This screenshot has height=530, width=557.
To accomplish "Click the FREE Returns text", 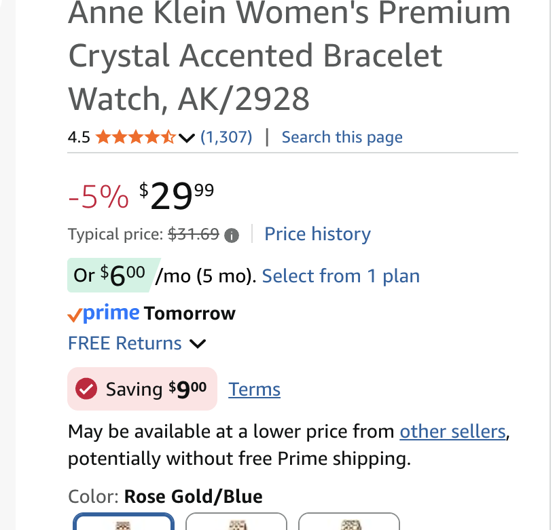I will tap(125, 343).
